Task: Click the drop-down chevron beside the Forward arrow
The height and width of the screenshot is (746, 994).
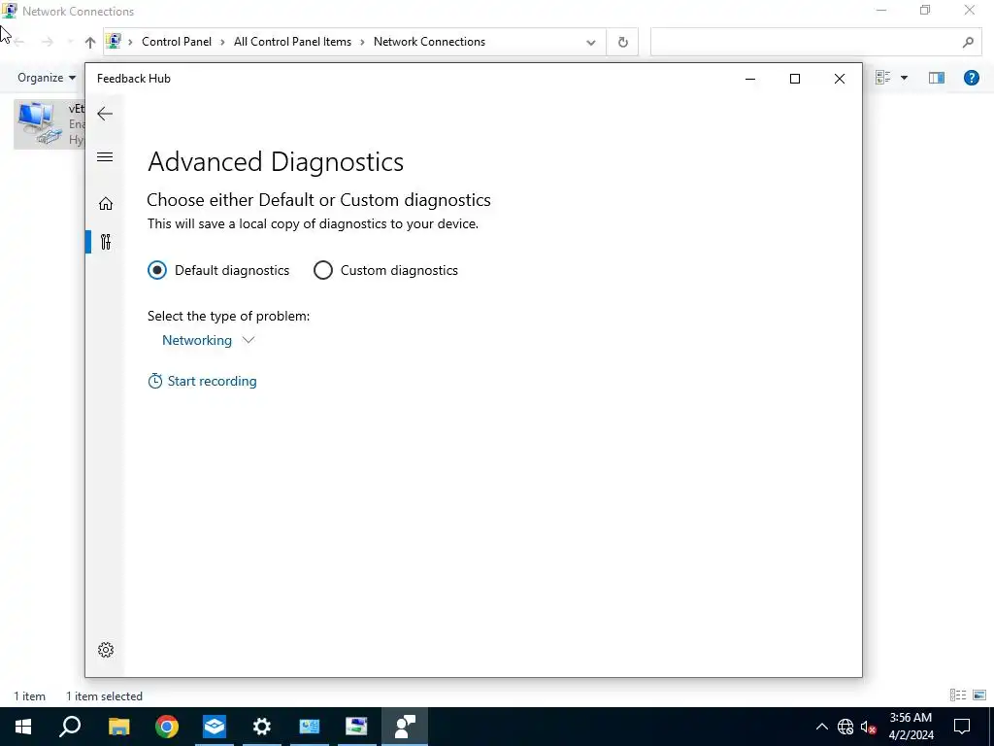Action: point(69,43)
